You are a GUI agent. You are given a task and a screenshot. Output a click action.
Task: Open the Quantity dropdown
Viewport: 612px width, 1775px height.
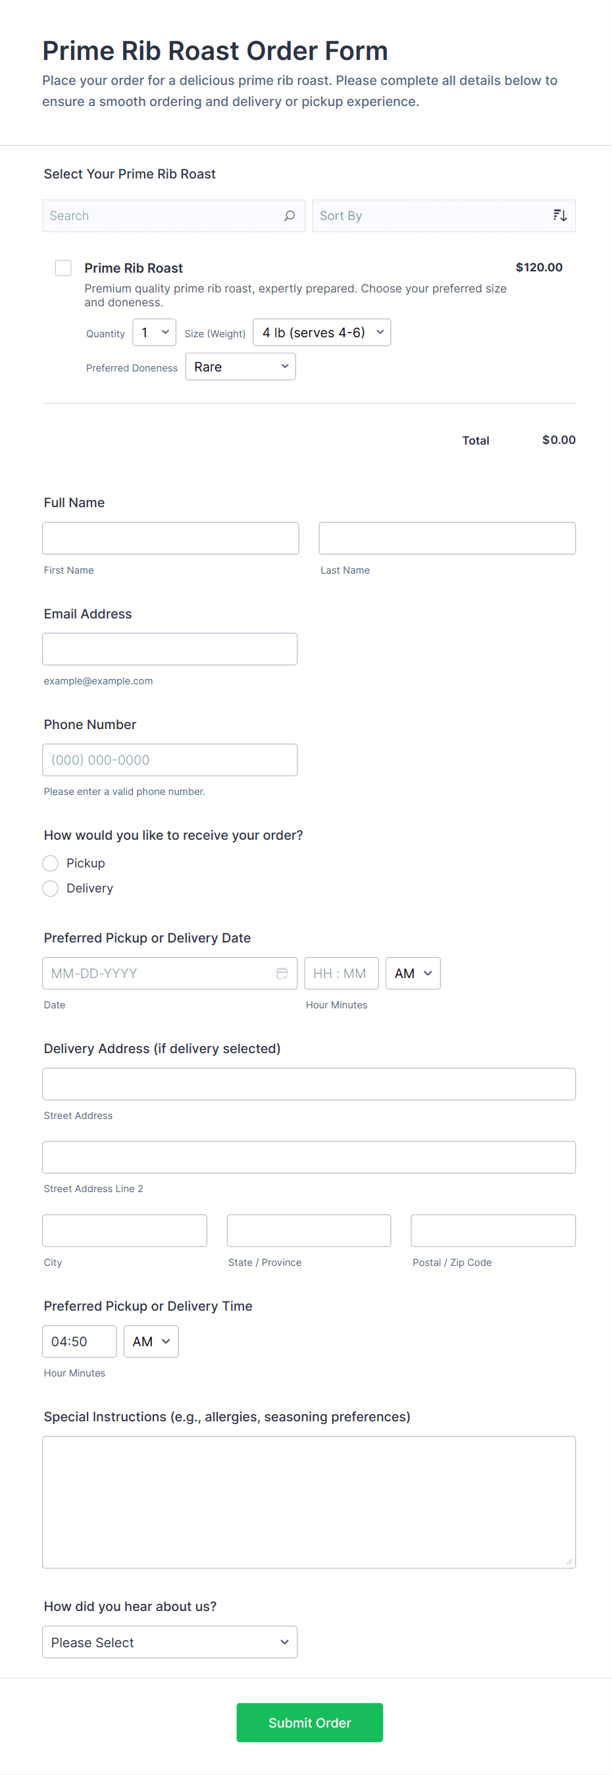pos(154,332)
